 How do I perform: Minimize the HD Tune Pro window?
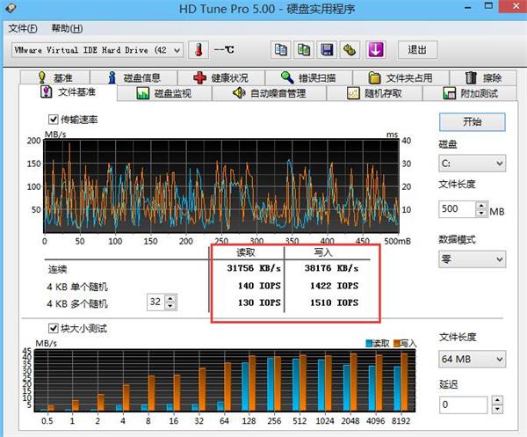click(468, 7)
